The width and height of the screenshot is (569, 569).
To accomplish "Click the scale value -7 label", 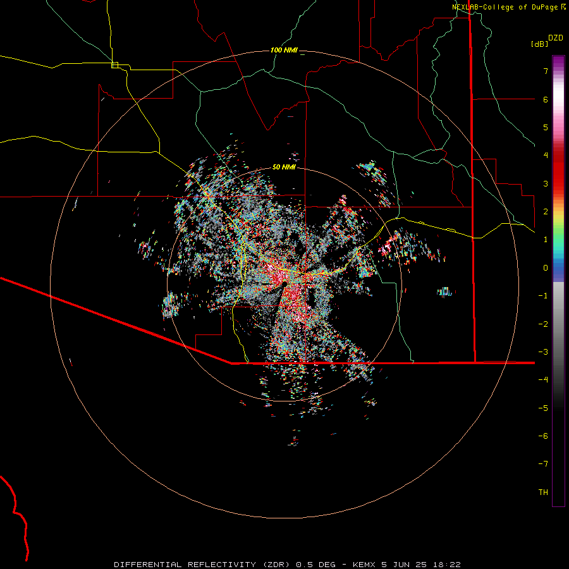I will click(x=543, y=464).
